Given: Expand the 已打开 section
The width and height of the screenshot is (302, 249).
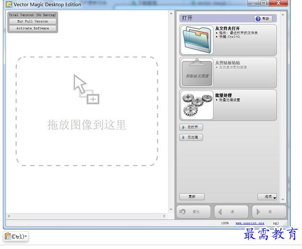Looking at the screenshot, I should pyautogui.click(x=191, y=127).
